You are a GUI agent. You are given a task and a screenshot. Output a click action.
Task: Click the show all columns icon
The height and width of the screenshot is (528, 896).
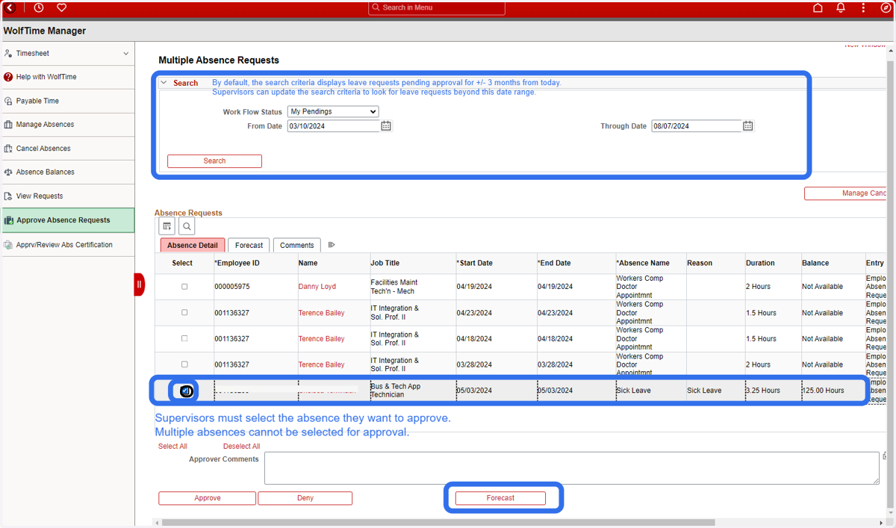pos(332,245)
